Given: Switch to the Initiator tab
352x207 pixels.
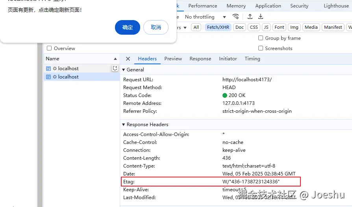Looking at the screenshot, I should (x=228, y=59).
